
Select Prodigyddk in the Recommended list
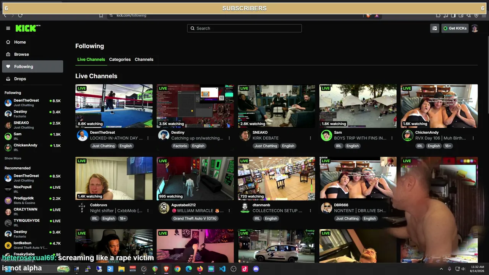(x=32, y=201)
